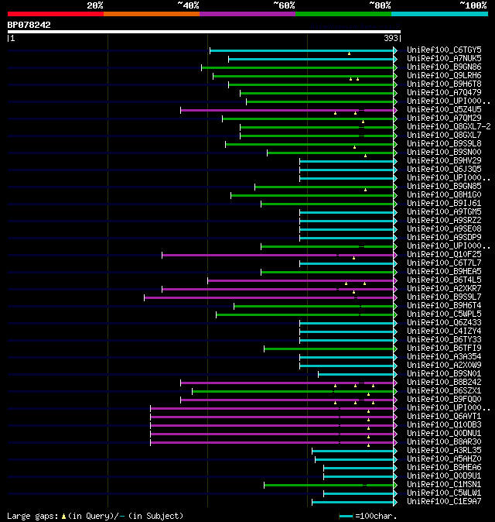Image resolution: width=495 pixels, height=522 pixels.
Task: Select the UniRef100_Q10DB3 label
Action: pos(444,424)
